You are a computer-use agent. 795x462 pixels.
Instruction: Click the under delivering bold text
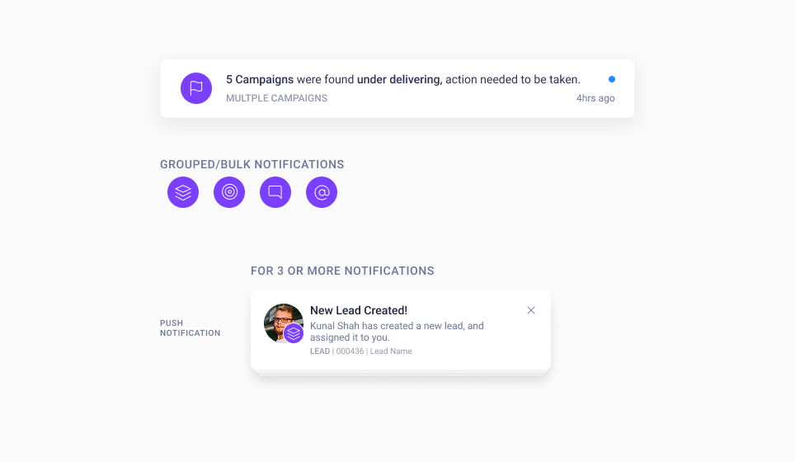[399, 80]
